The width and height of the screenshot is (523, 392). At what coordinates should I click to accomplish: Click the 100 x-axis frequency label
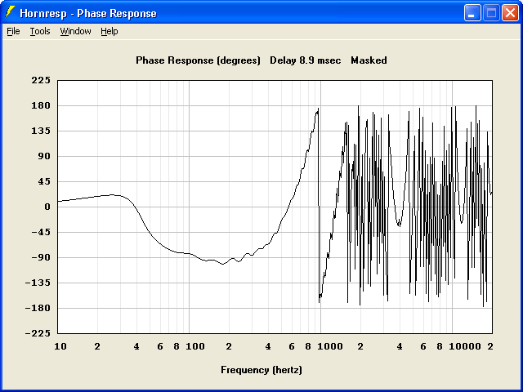pos(195,346)
